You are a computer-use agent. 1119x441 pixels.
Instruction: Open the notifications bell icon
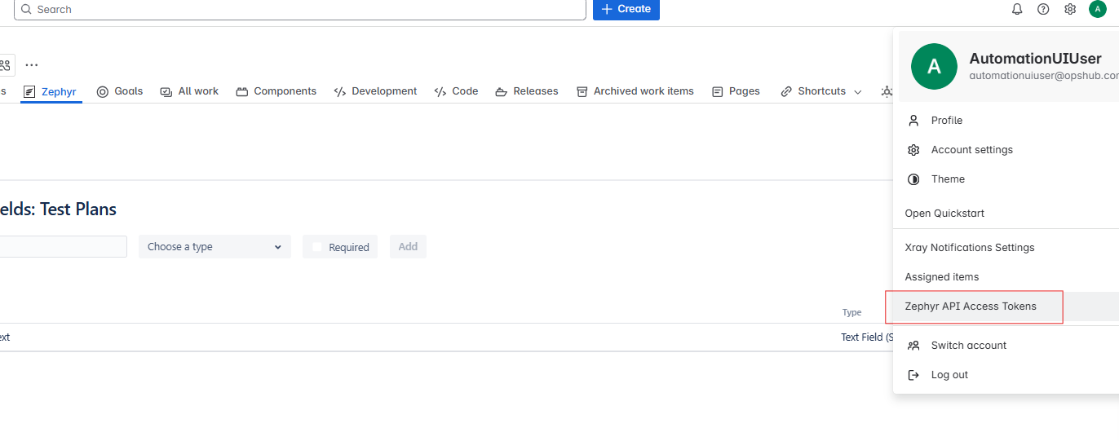1017,9
